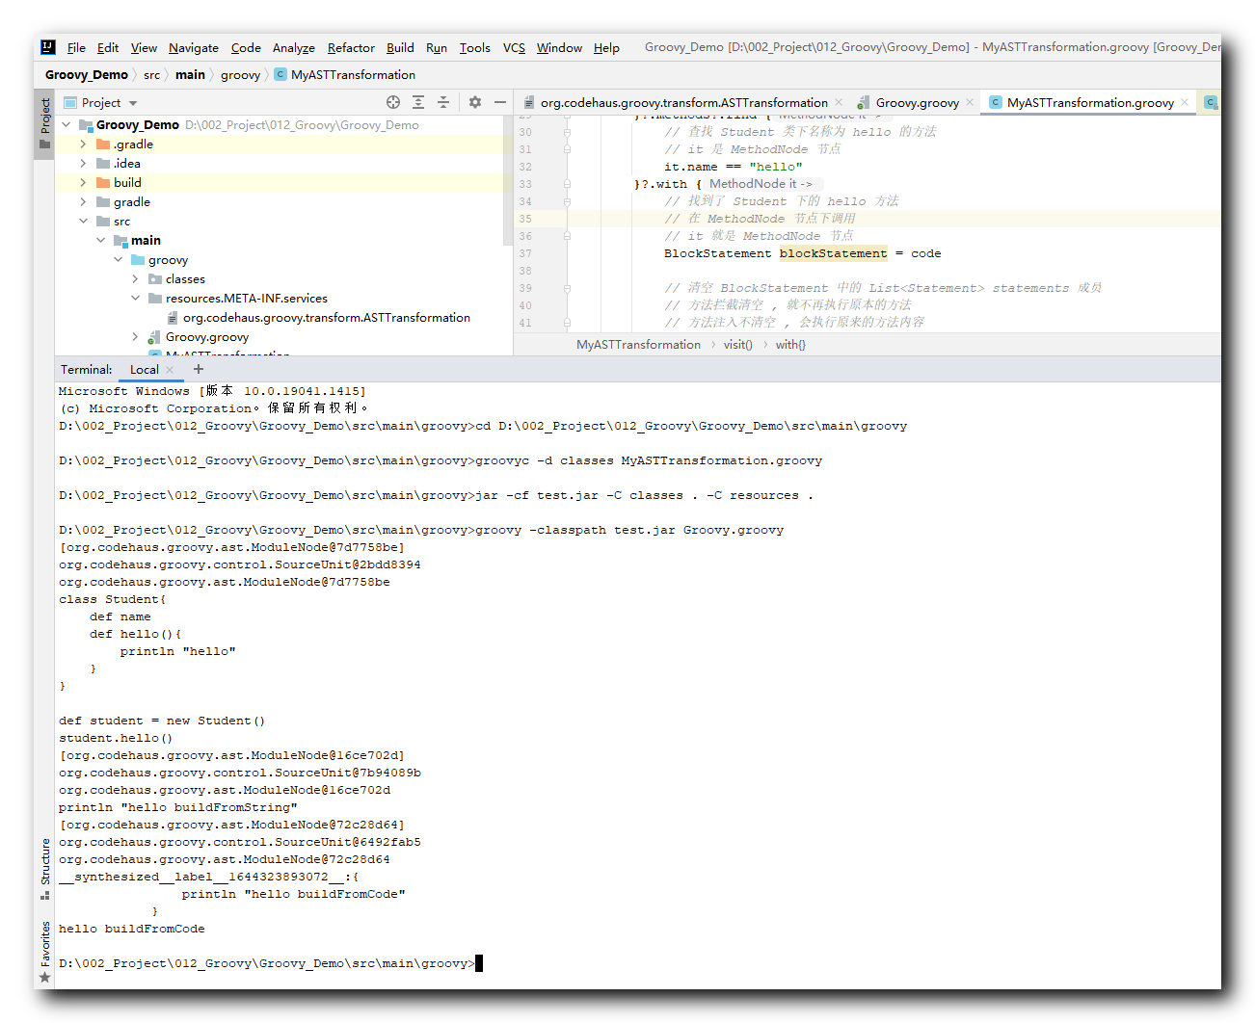Viewport: 1255px width, 1023px height.
Task: Click the Groovy.groovy file icon in tree
Action: coord(154,337)
